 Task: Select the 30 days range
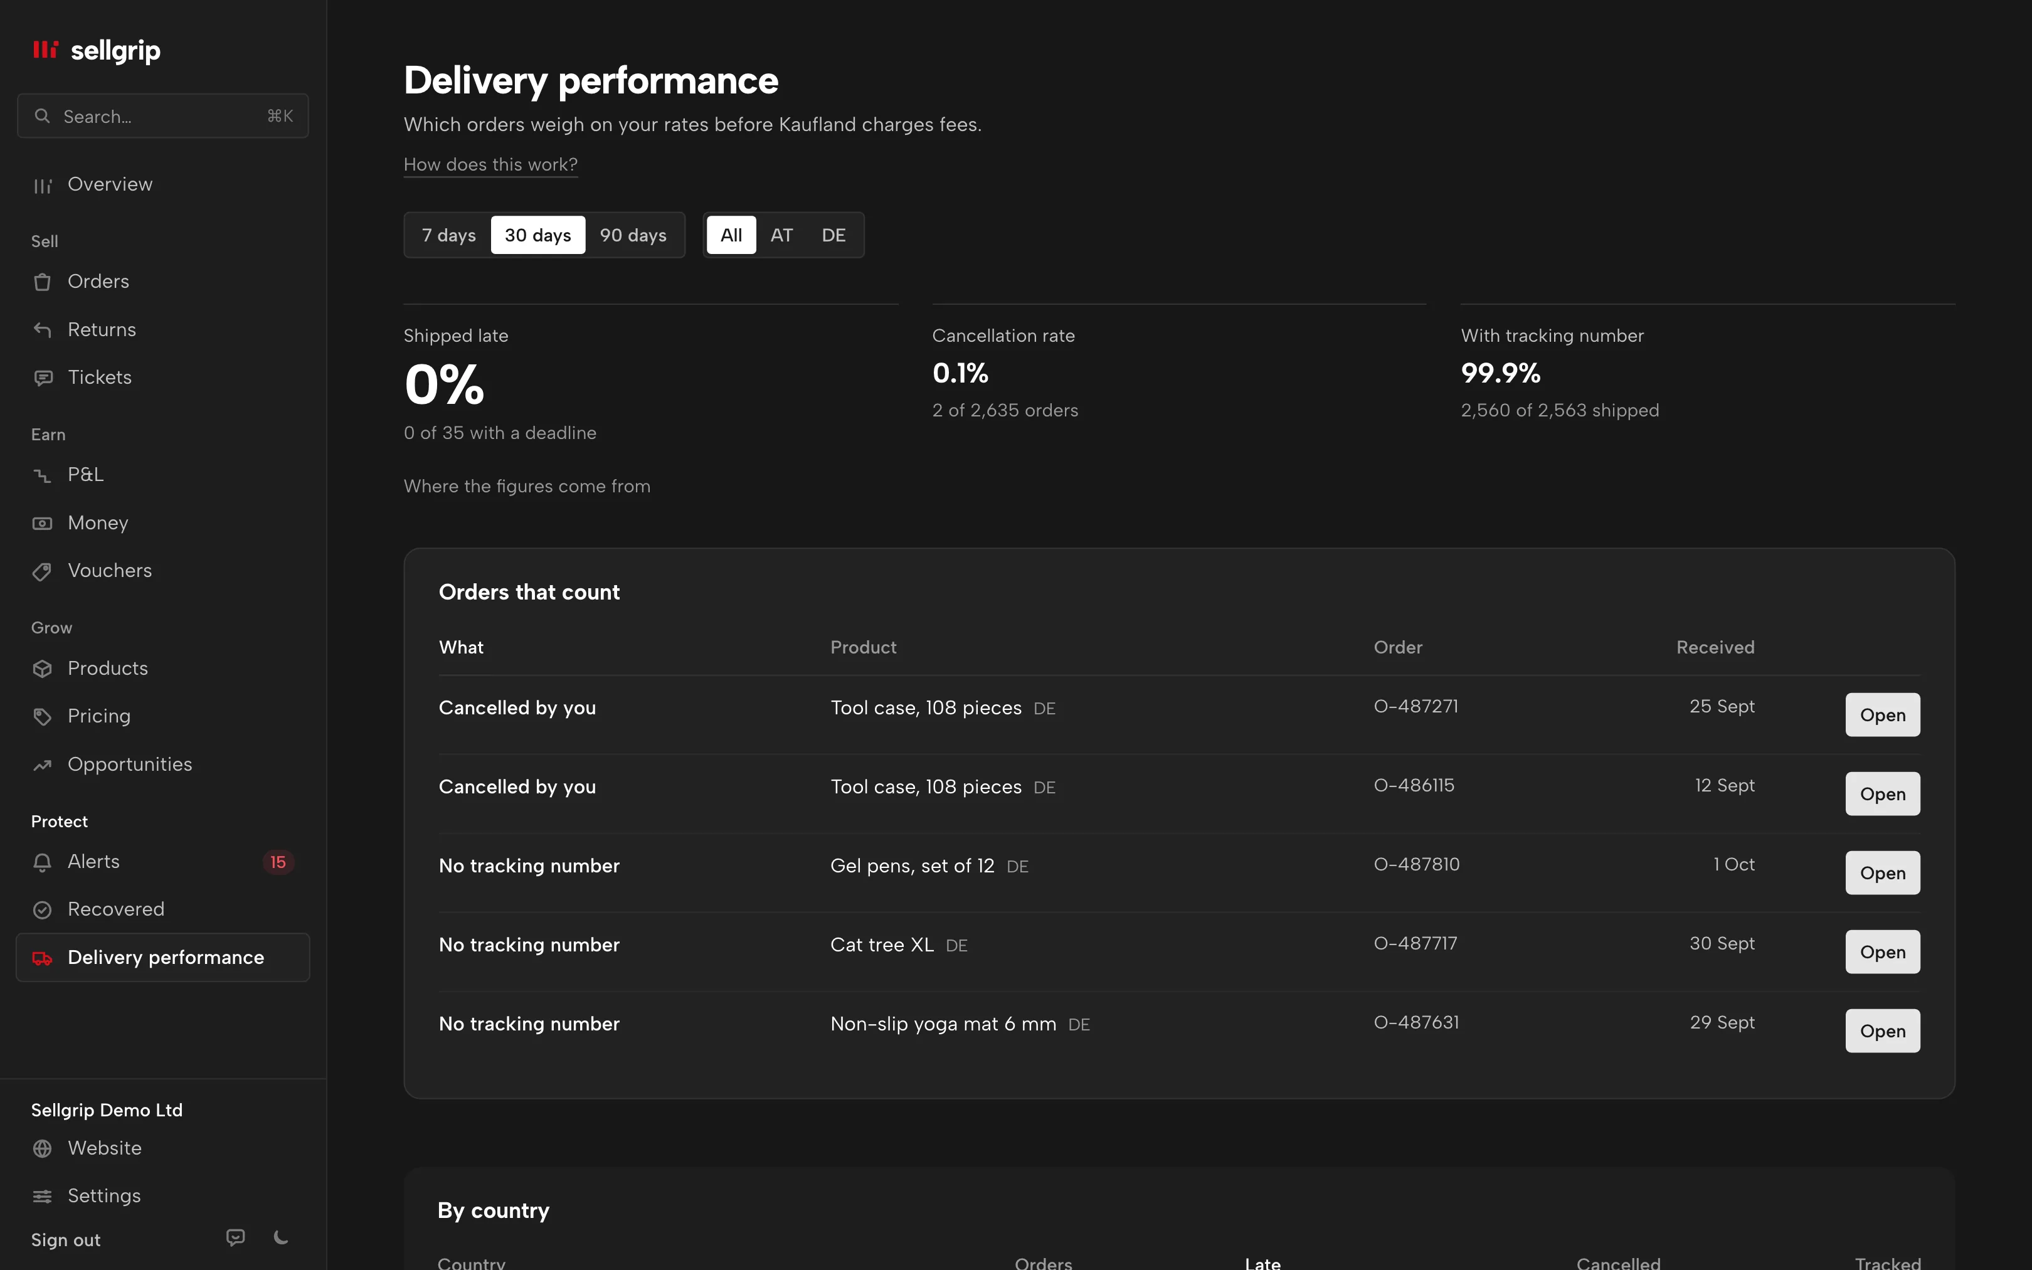[x=537, y=235]
